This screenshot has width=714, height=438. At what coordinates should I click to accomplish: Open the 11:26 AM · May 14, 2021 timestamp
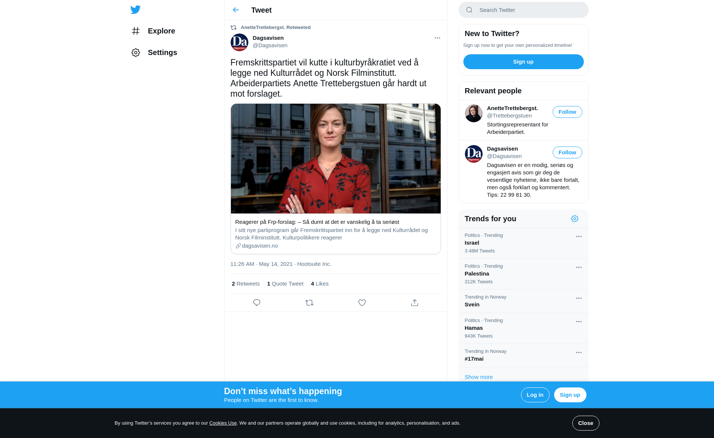[261, 264]
